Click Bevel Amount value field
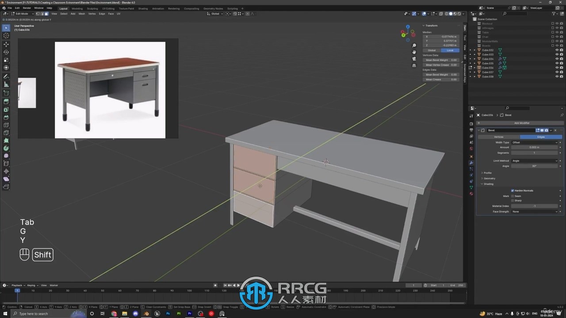 pos(535,148)
